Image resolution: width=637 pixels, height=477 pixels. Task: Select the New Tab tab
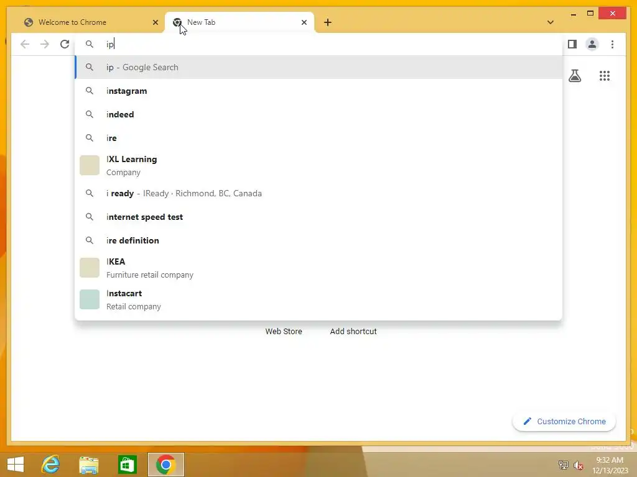point(239,22)
